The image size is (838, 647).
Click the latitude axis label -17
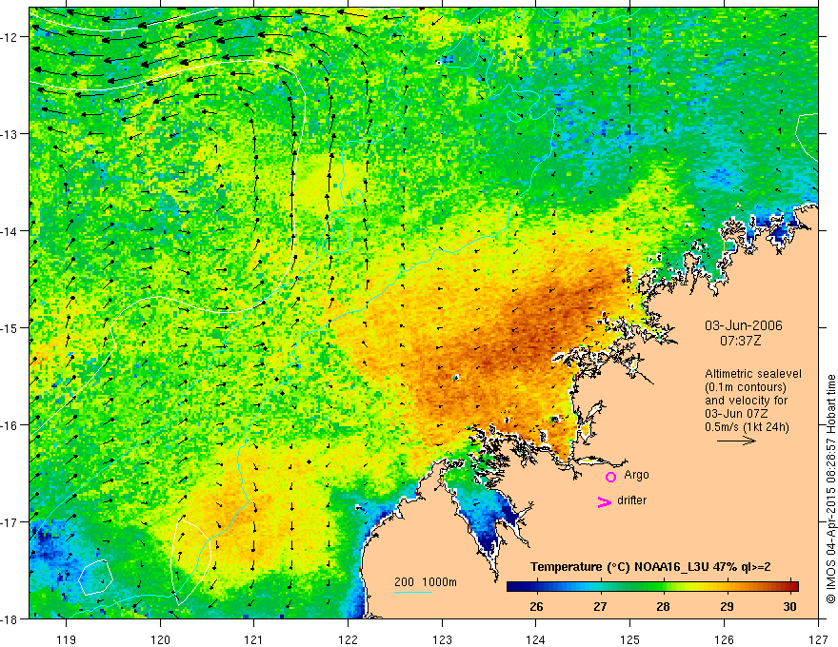[10, 522]
